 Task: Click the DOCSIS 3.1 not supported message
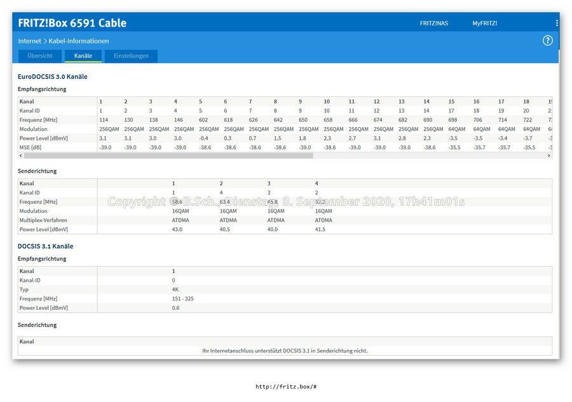[x=285, y=351]
